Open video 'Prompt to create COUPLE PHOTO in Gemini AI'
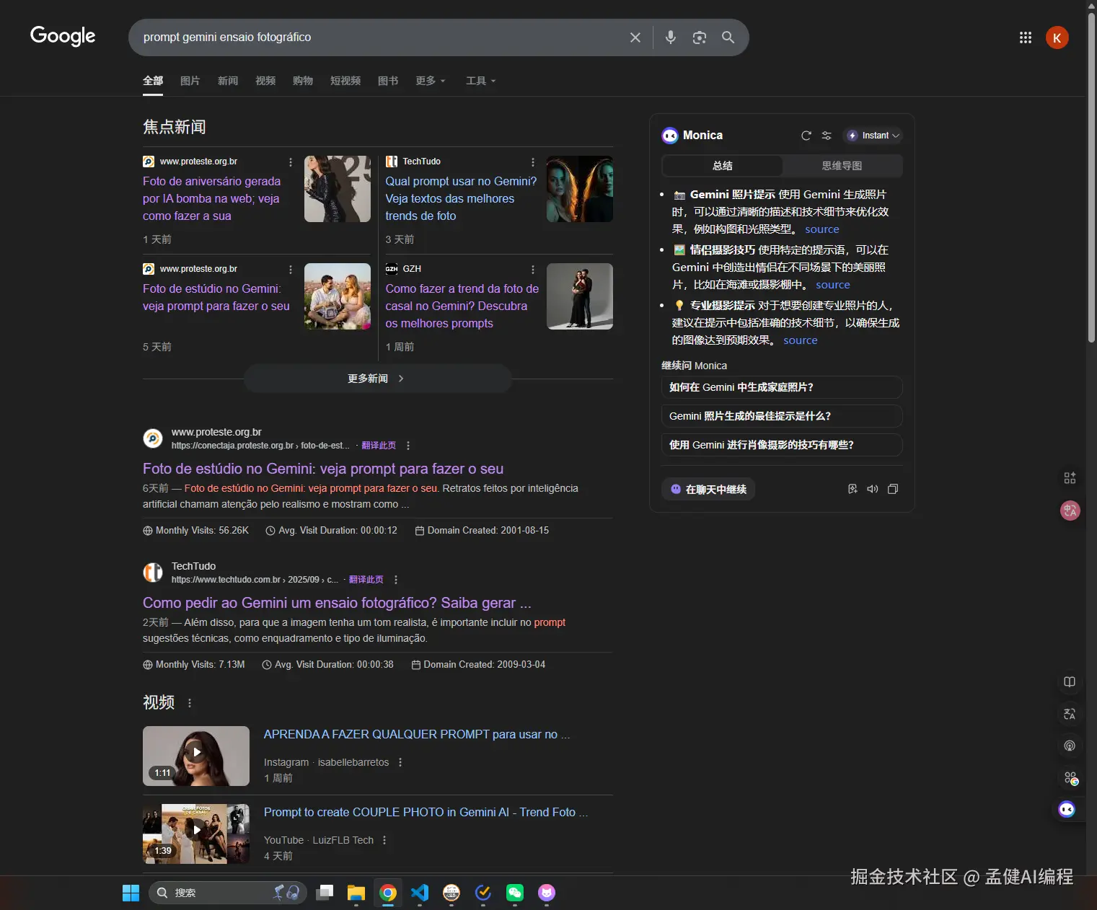Viewport: 1097px width, 910px height. [426, 812]
